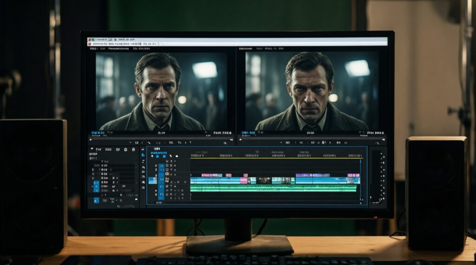This screenshot has width=476, height=265.
Task: Select the blue highlighted tool in the tools strip
Action: [143, 155]
